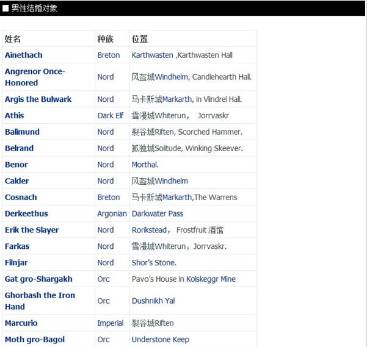The image size is (367, 347).
Task: Click the Argis the Bulwark link
Action: tap(38, 99)
